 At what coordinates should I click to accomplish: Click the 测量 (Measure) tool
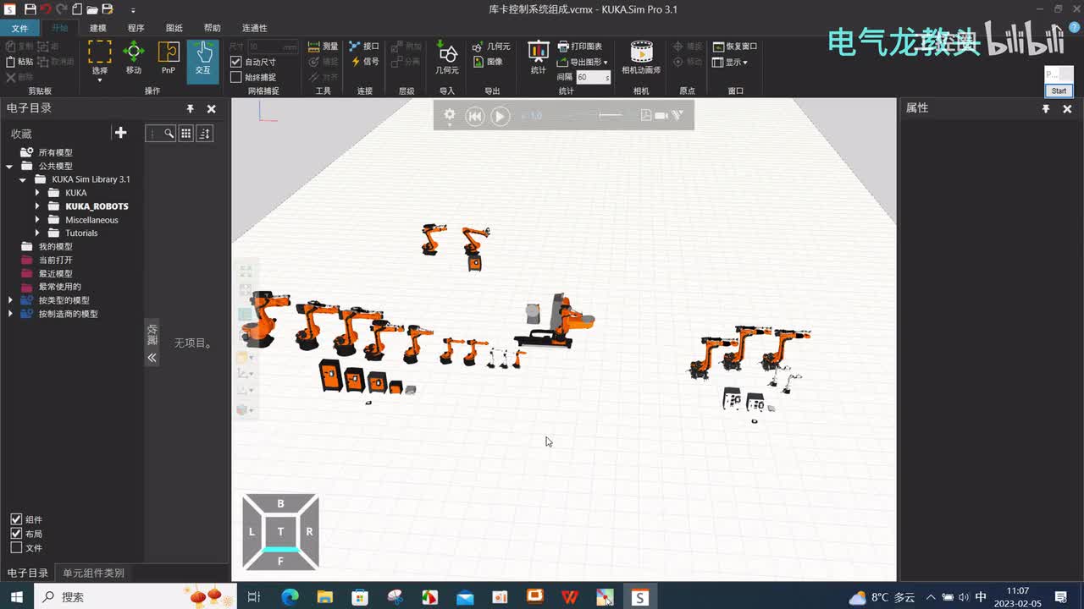[x=323, y=47]
